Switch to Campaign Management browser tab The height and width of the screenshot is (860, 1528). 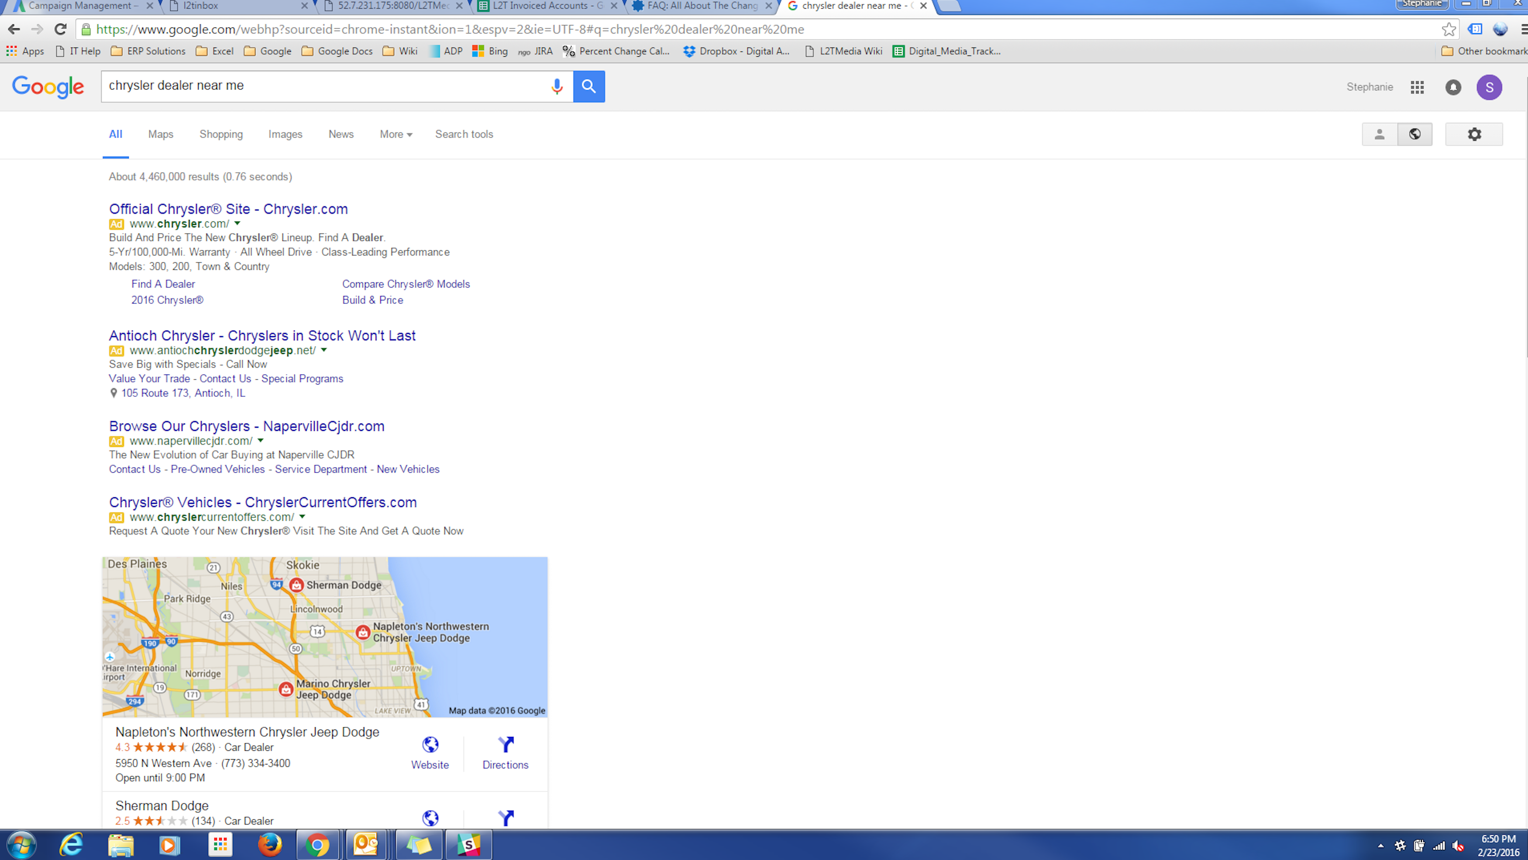click(x=82, y=6)
